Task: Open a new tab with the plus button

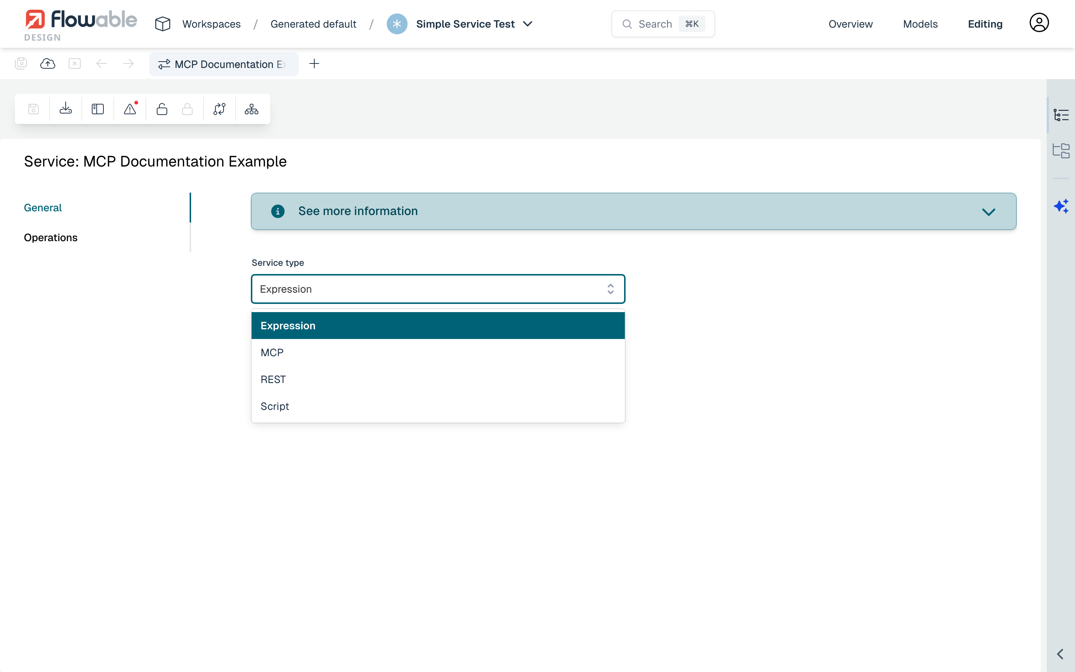Action: [315, 63]
